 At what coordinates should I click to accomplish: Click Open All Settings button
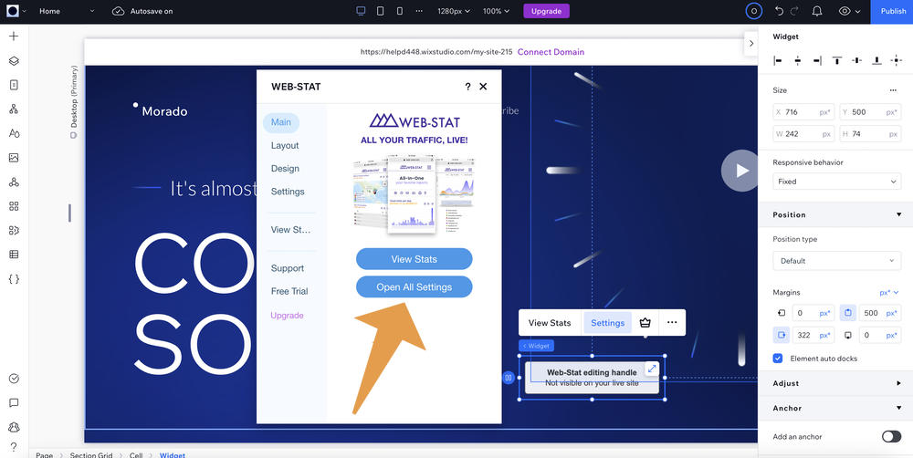pyautogui.click(x=414, y=286)
